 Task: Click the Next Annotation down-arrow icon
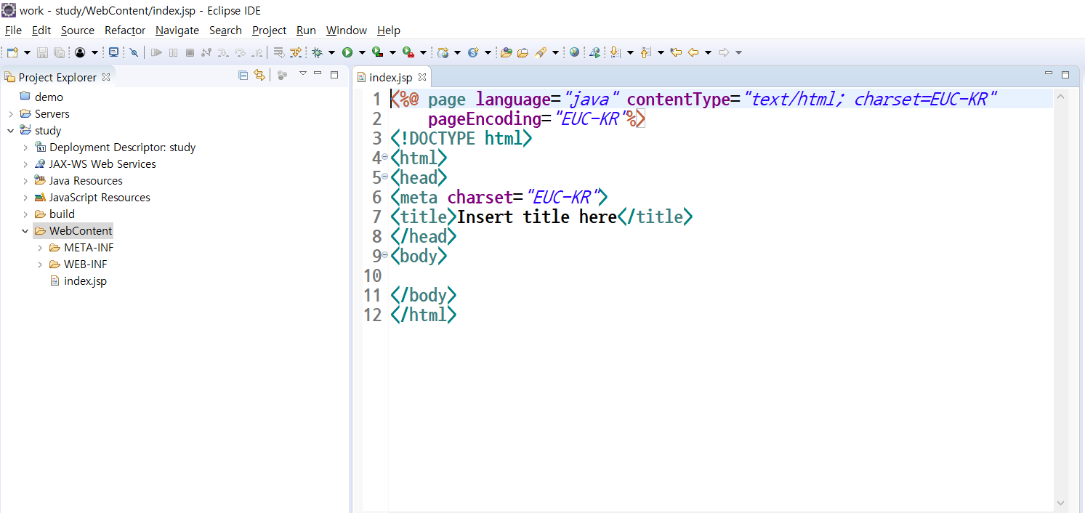pos(615,52)
